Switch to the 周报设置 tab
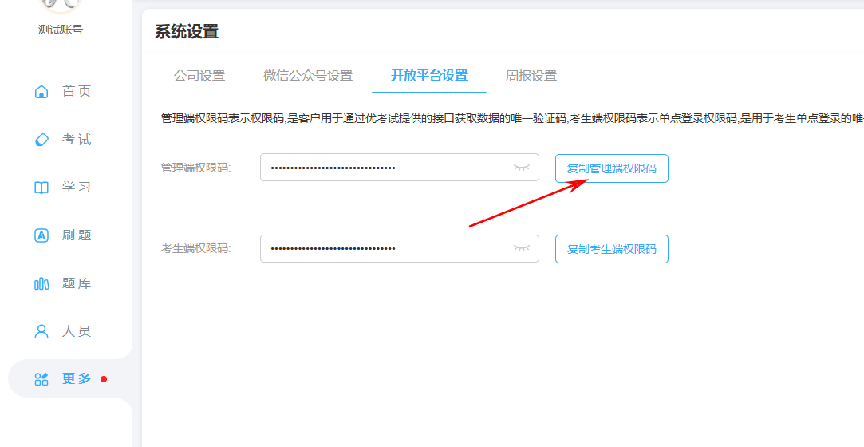The height and width of the screenshot is (447, 864). click(x=531, y=76)
